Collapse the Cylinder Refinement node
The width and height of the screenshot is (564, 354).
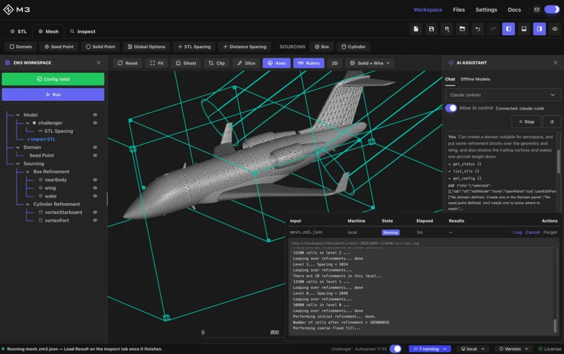tap(28, 204)
